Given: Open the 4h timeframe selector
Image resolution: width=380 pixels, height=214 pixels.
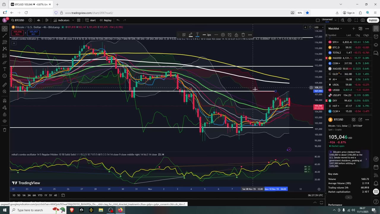Looking at the screenshot, I should click(38, 20).
